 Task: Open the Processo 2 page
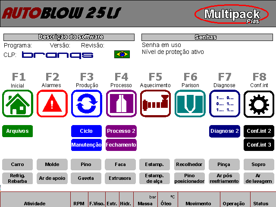point(121,131)
